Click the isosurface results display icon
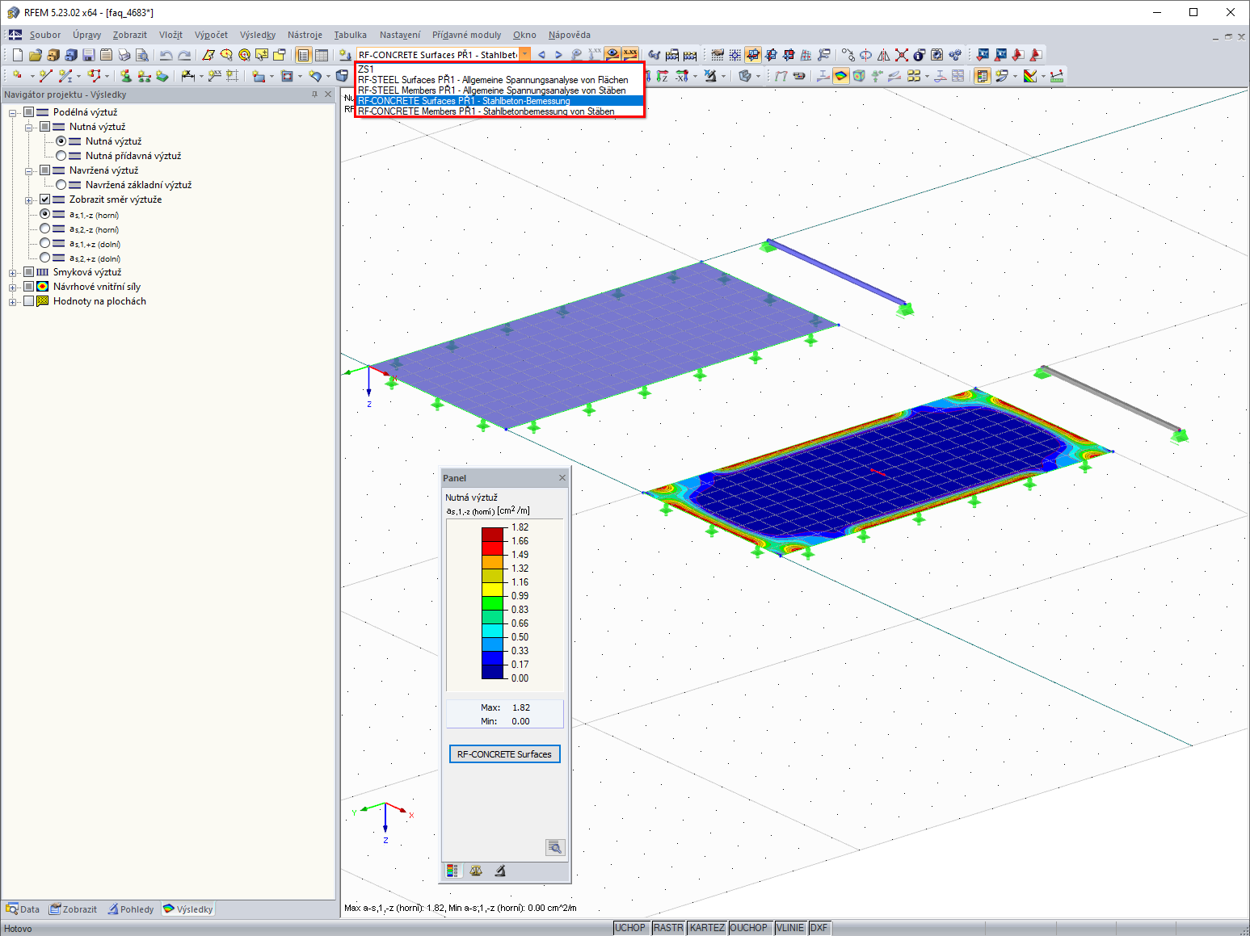The width and height of the screenshot is (1250, 936). tap(841, 76)
